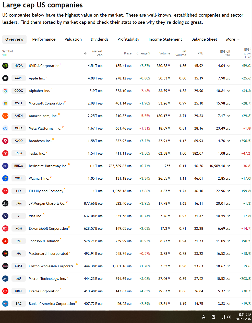
Task: Open the MSFT ticker symbol
Action: 19,103
